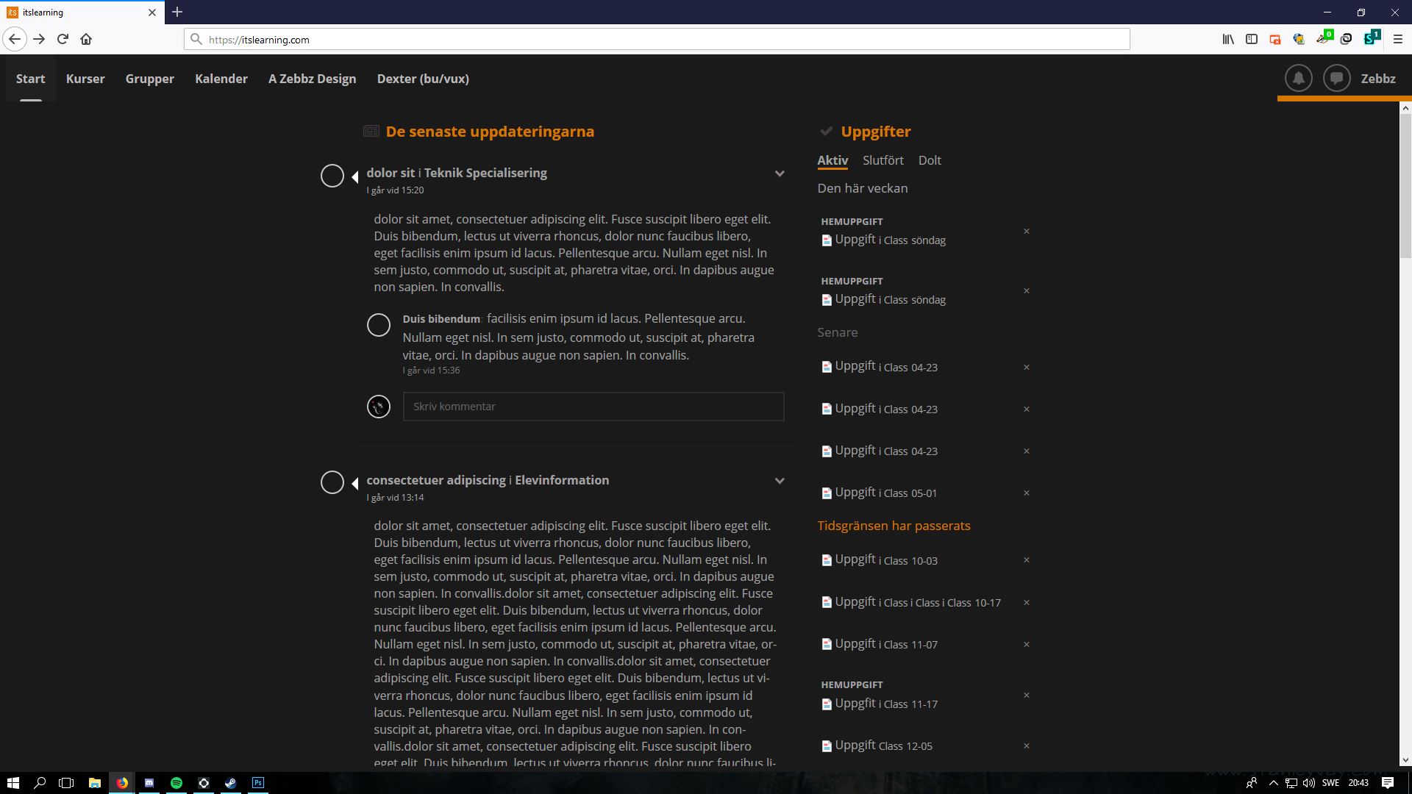
Task: Open the Teknik Specialisering course link
Action: [485, 173]
